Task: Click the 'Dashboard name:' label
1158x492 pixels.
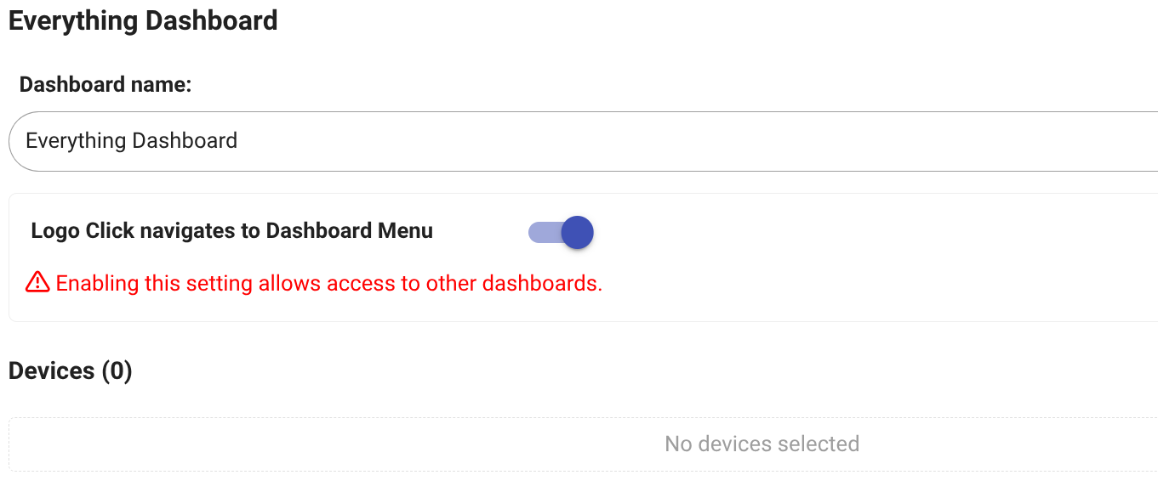Action: (106, 85)
